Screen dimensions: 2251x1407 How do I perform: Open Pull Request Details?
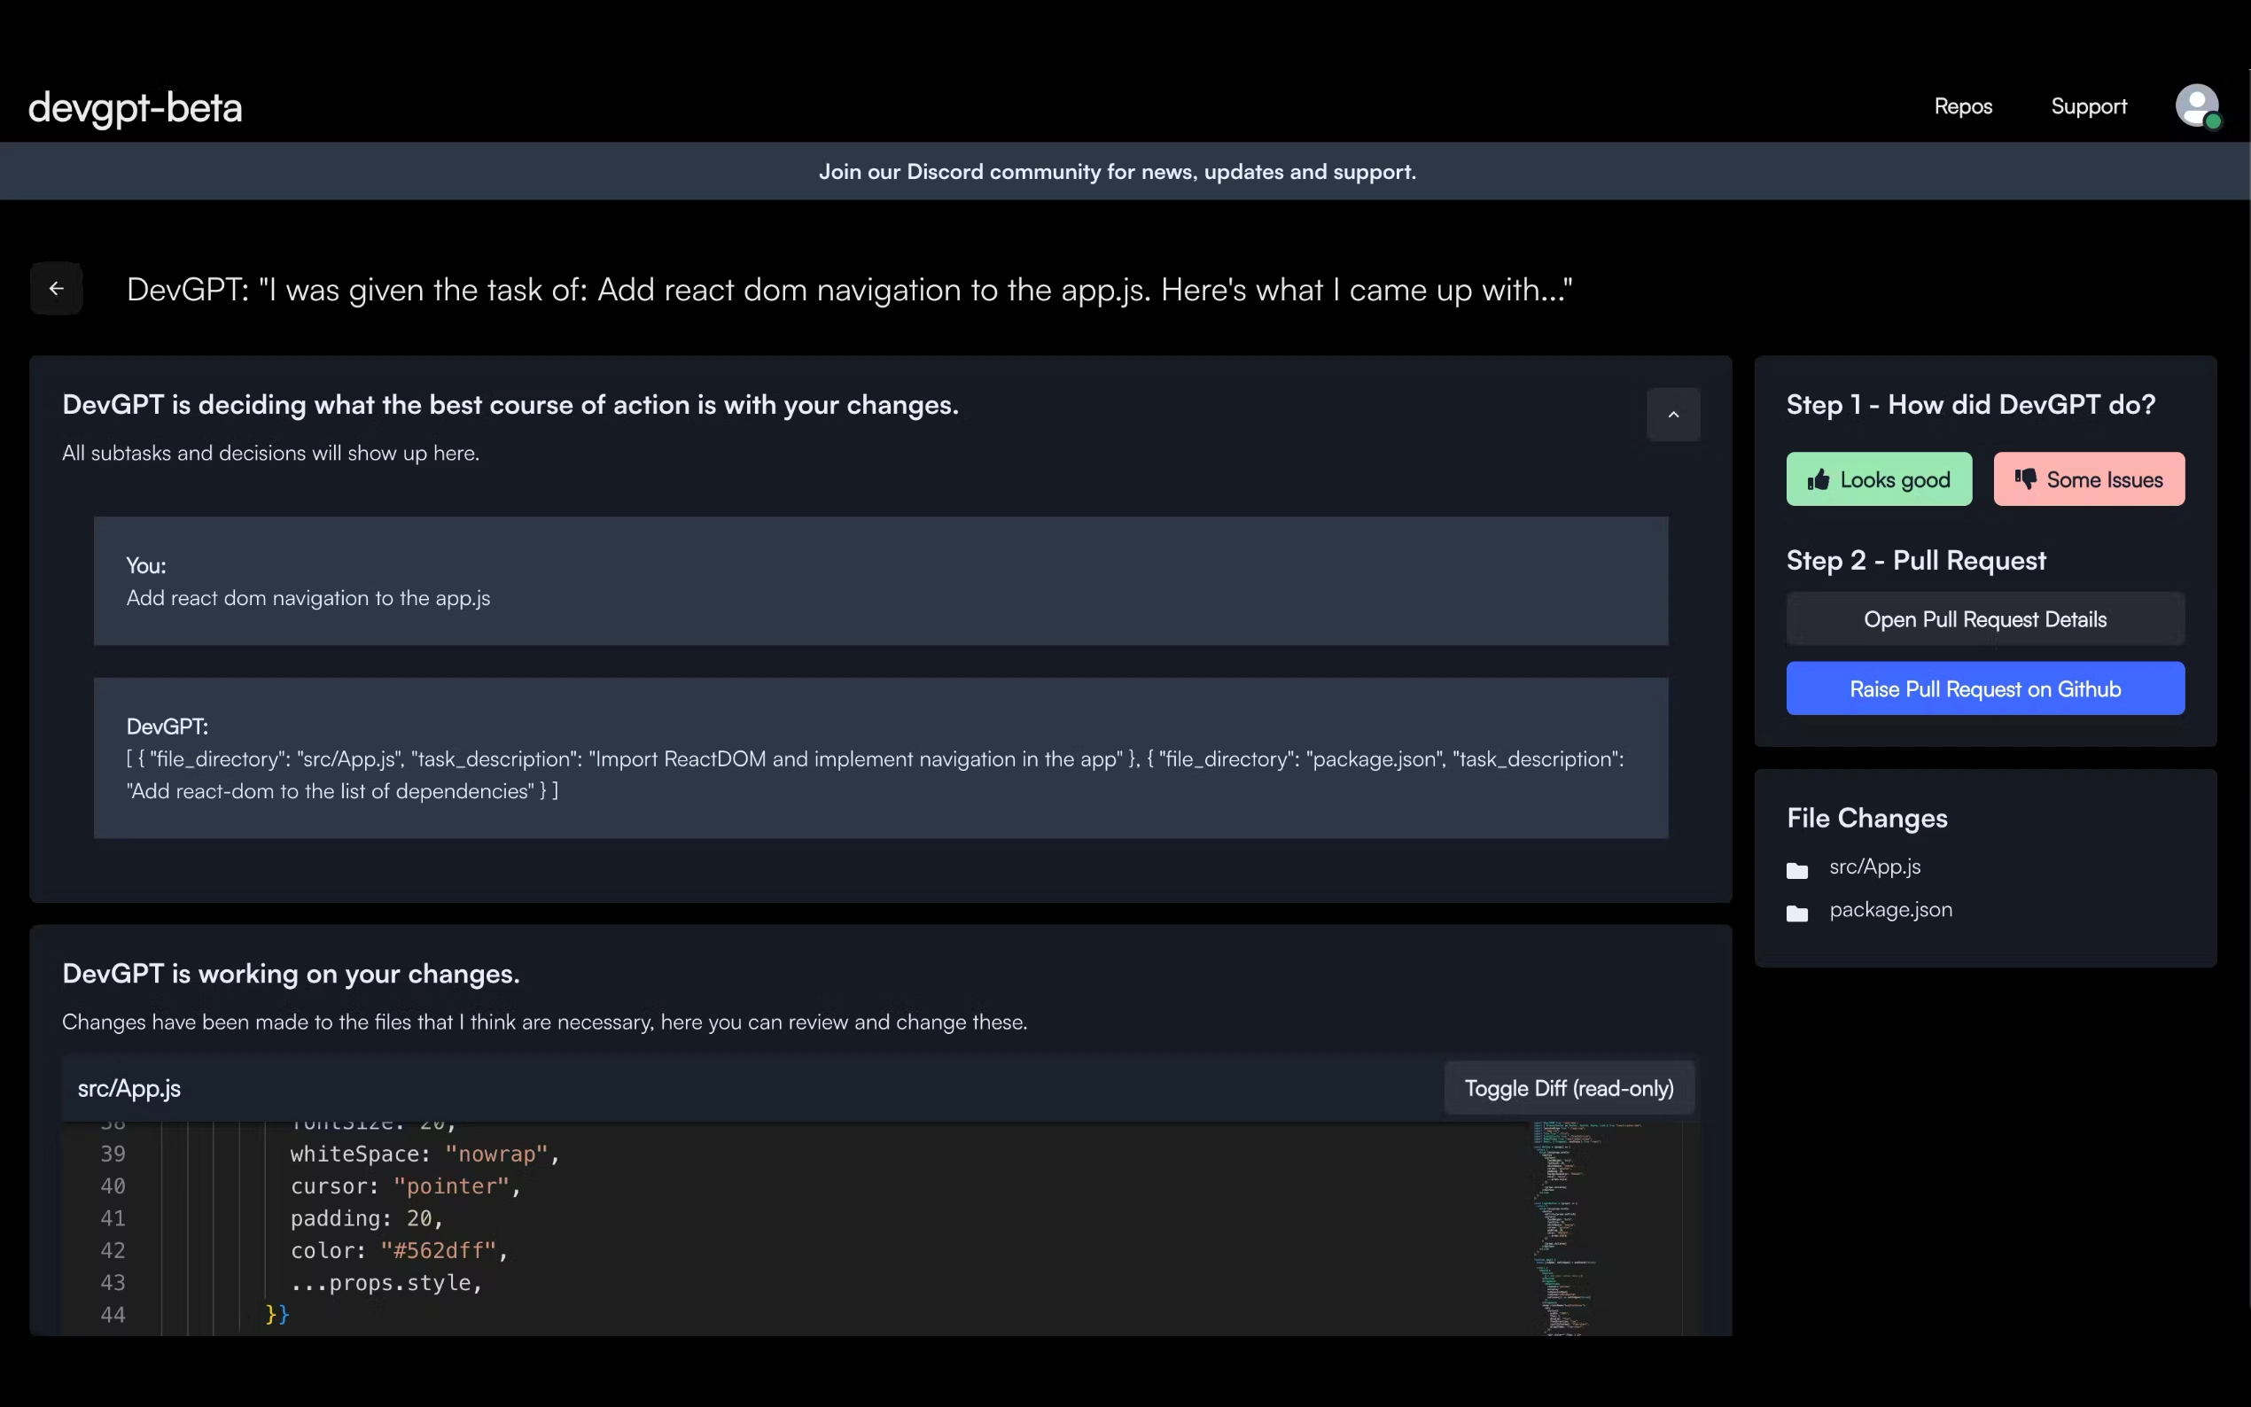pyautogui.click(x=1984, y=618)
